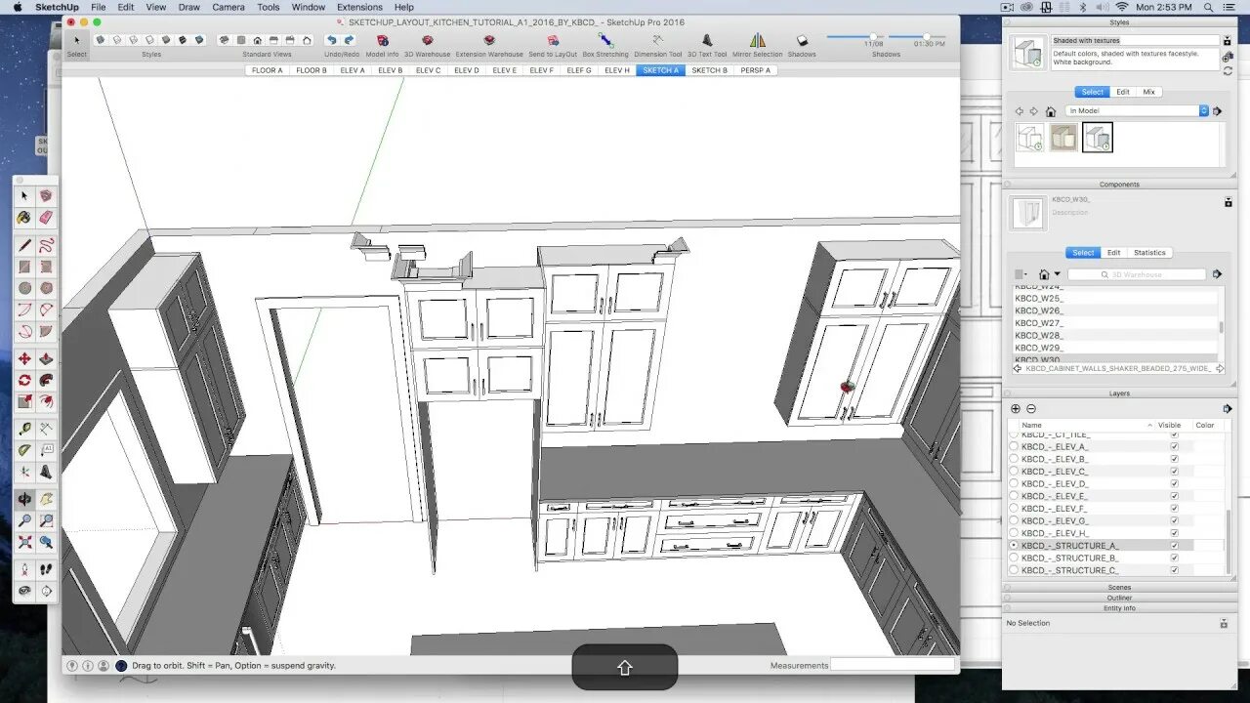1250x703 pixels.
Task: Expand the Outliner panel
Action: point(1119,598)
